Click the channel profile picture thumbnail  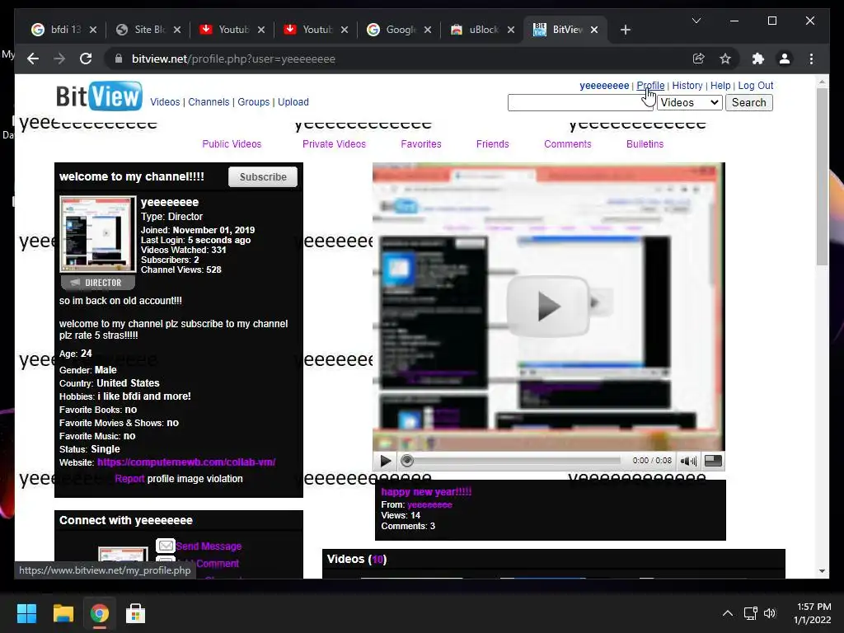point(98,234)
